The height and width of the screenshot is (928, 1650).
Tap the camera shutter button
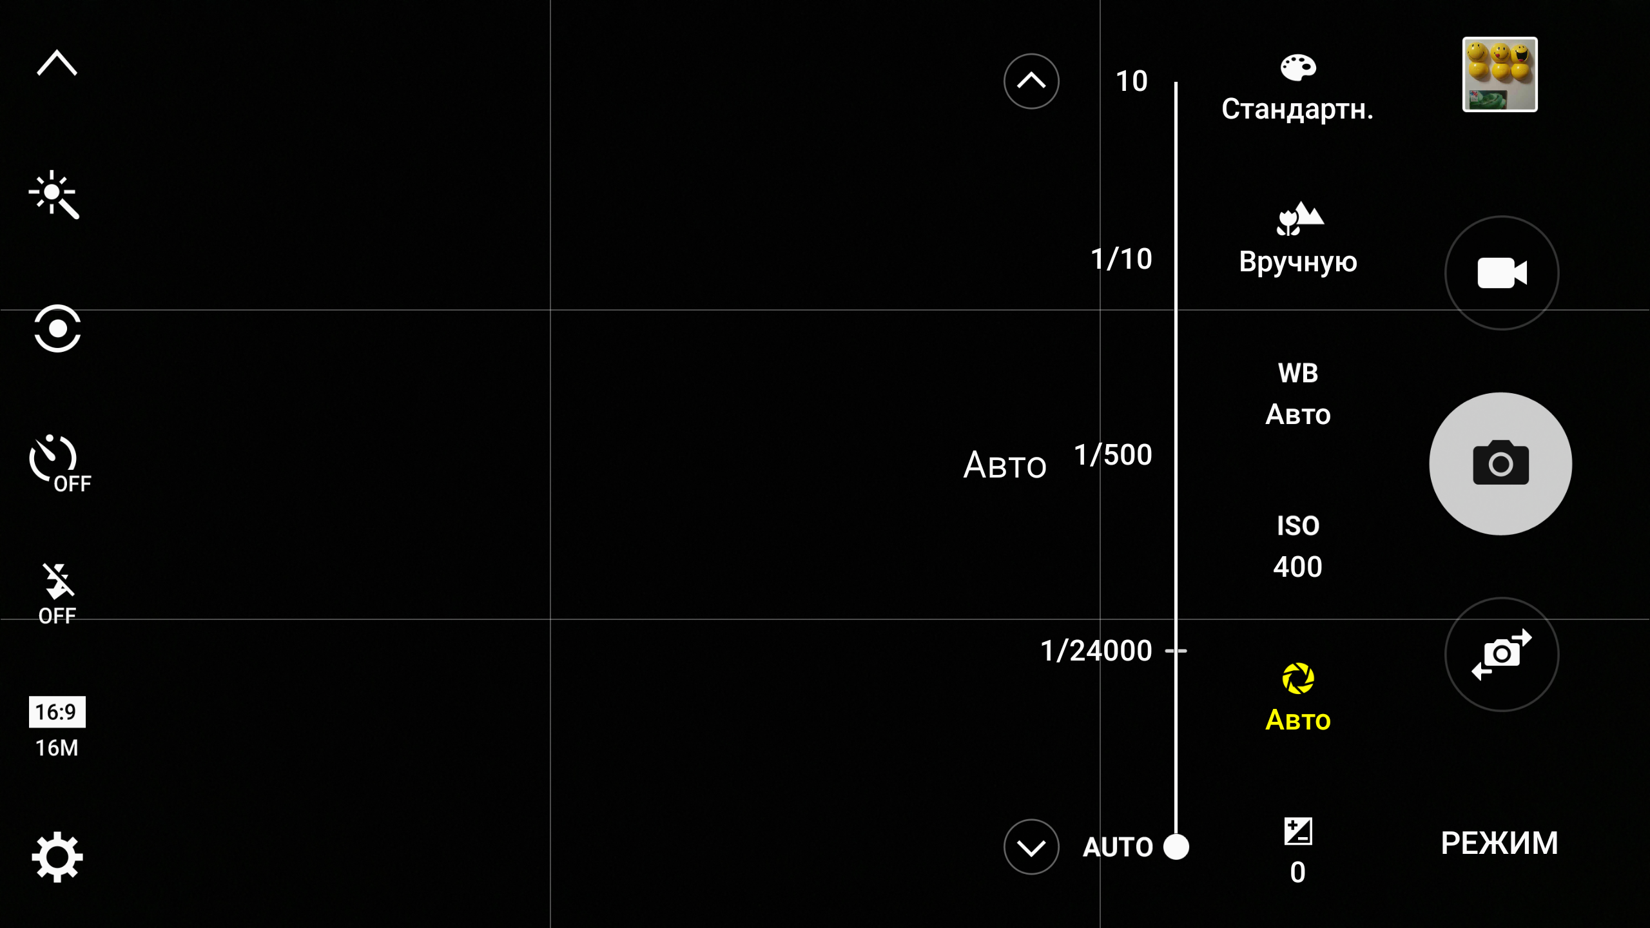point(1500,464)
